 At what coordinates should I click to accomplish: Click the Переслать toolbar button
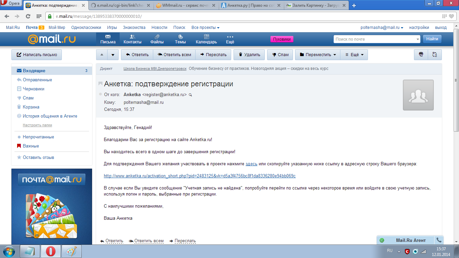213,55
